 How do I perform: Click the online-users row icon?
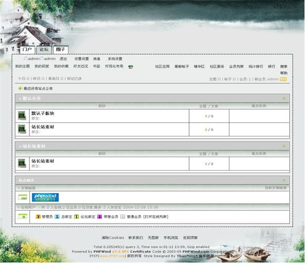pyautogui.click(x=23, y=216)
